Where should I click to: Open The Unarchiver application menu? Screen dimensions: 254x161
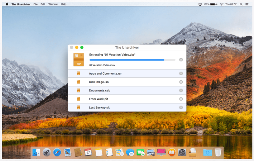(x=21, y=4)
